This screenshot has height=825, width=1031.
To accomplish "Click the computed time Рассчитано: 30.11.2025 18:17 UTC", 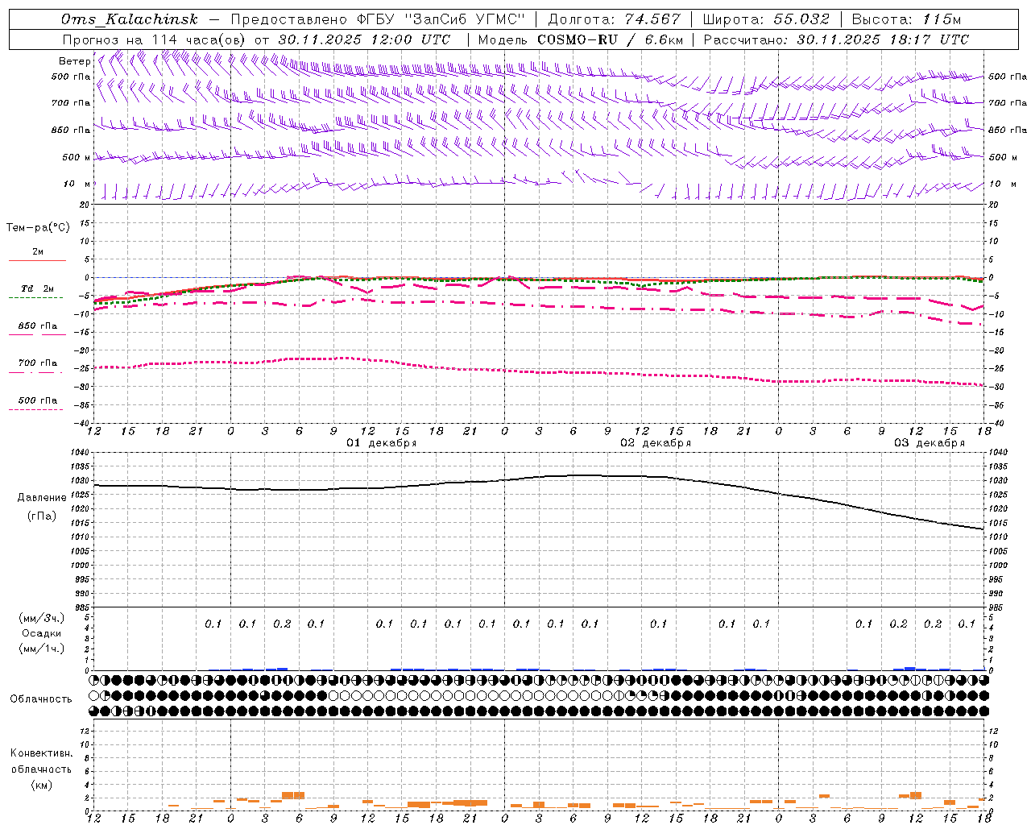I will (x=836, y=39).
